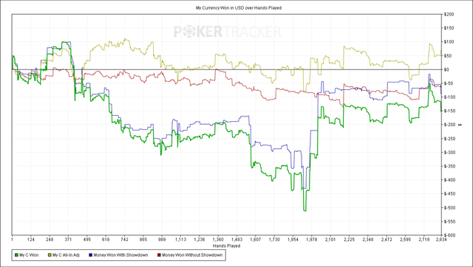This screenshot has width=473, height=267.
Task: Click the 371 x-axis tick label
Action: (x=68, y=240)
